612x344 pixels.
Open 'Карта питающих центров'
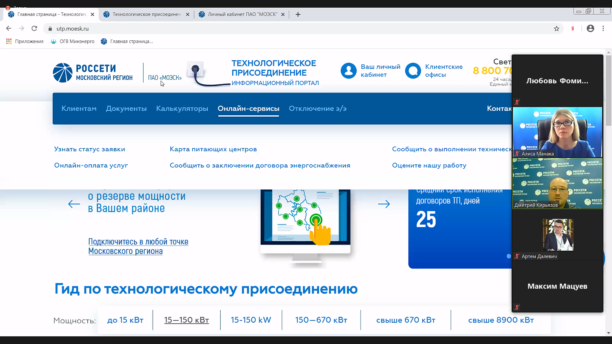(x=213, y=149)
